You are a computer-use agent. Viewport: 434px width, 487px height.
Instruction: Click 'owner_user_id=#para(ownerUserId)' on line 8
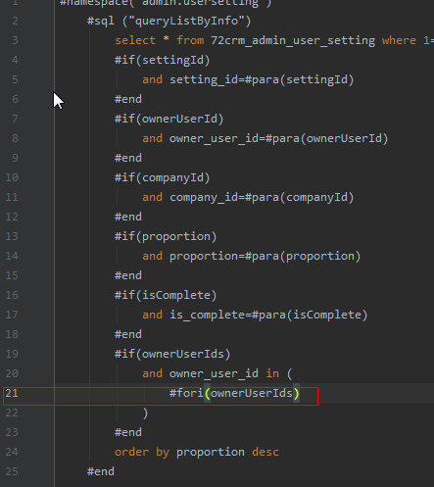pyautogui.click(x=278, y=139)
